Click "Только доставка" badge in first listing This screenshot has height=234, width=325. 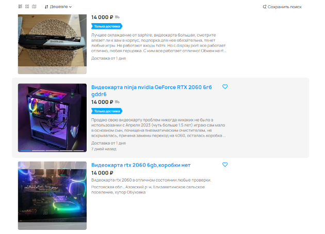tap(107, 26)
